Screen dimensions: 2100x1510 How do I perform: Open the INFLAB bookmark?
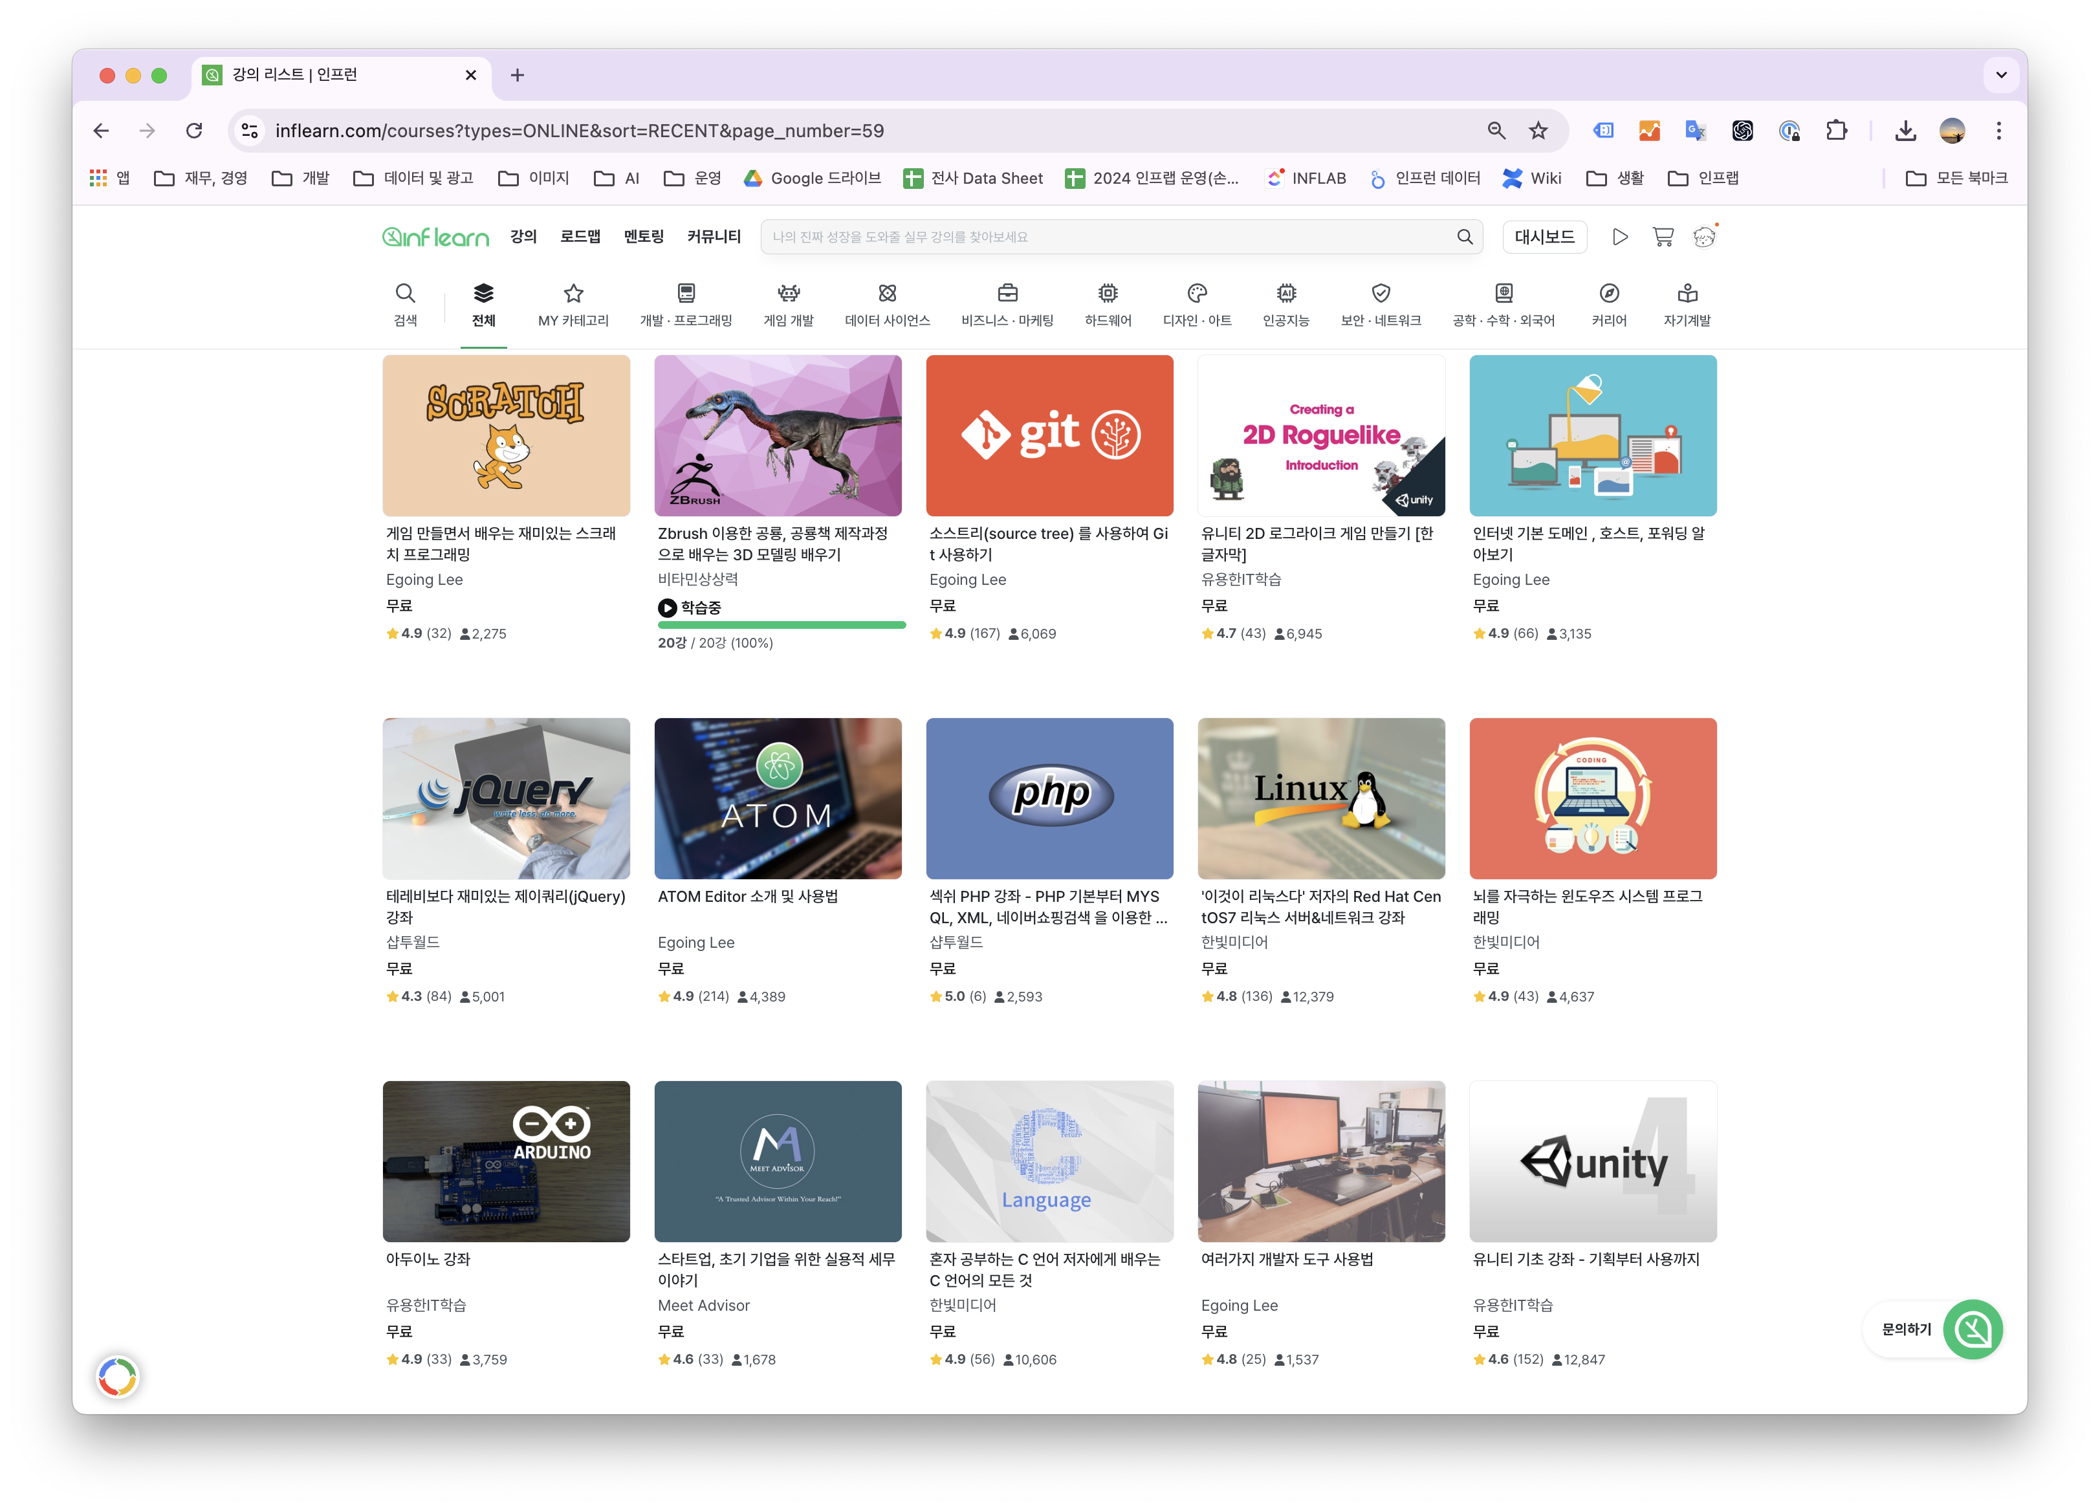[1306, 178]
